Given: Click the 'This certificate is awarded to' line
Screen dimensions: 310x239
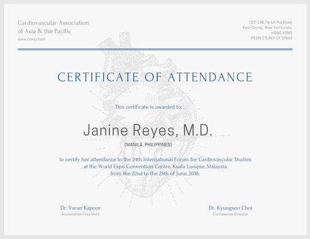Looking at the screenshot, I should pos(148,107).
